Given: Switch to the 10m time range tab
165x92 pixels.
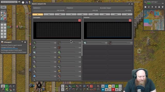Looking at the screenshot, I should click(60, 14).
